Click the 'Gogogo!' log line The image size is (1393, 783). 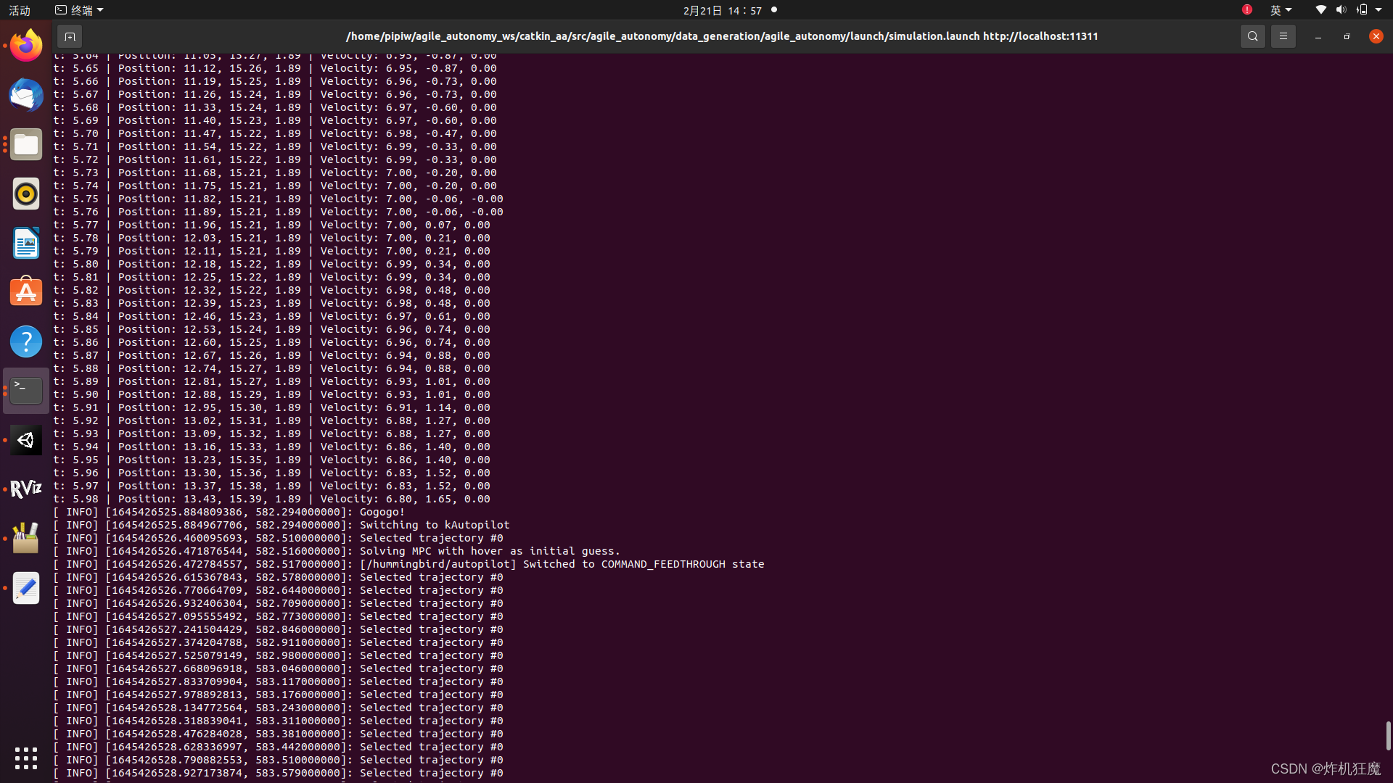pyautogui.click(x=229, y=512)
